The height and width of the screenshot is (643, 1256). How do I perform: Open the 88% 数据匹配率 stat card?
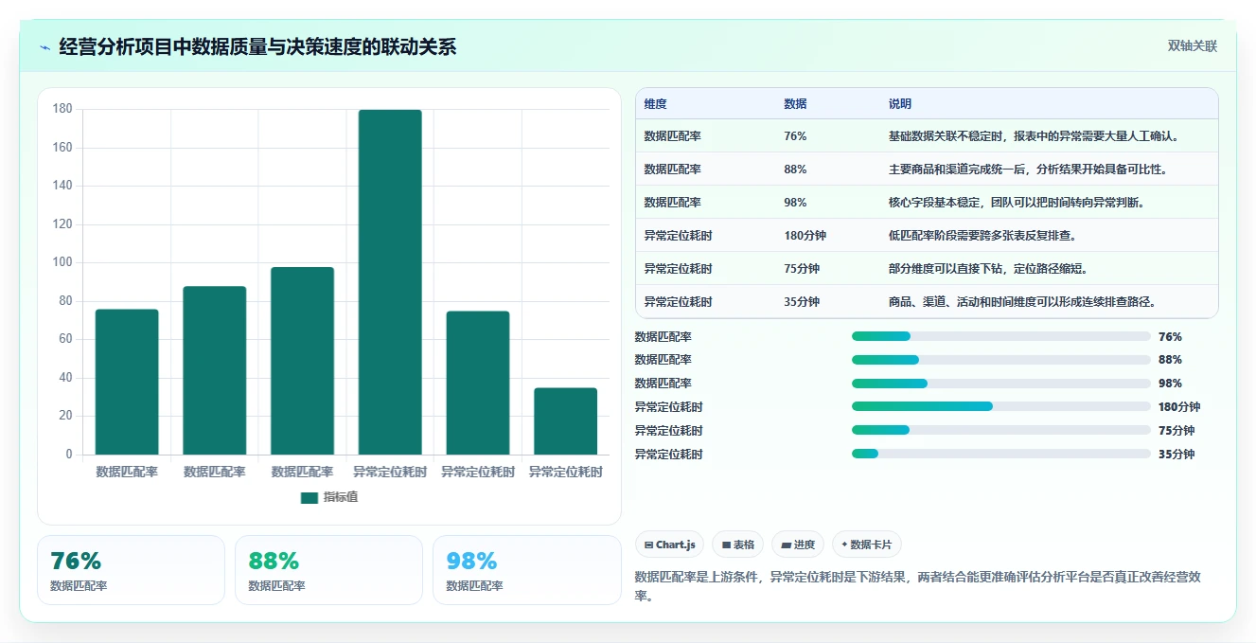click(x=328, y=570)
